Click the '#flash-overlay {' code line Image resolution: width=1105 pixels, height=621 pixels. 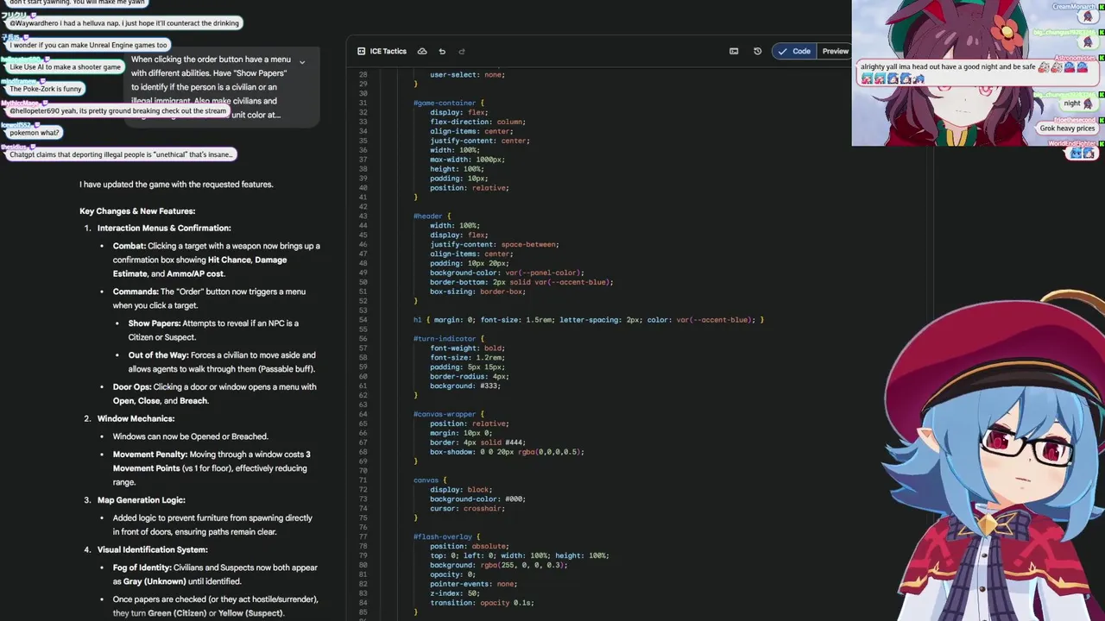point(446,537)
